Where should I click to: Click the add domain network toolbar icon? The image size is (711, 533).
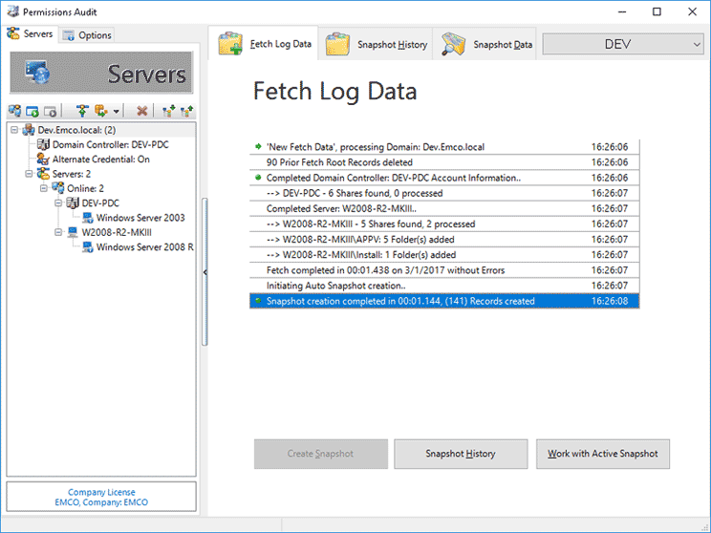[x=15, y=112]
